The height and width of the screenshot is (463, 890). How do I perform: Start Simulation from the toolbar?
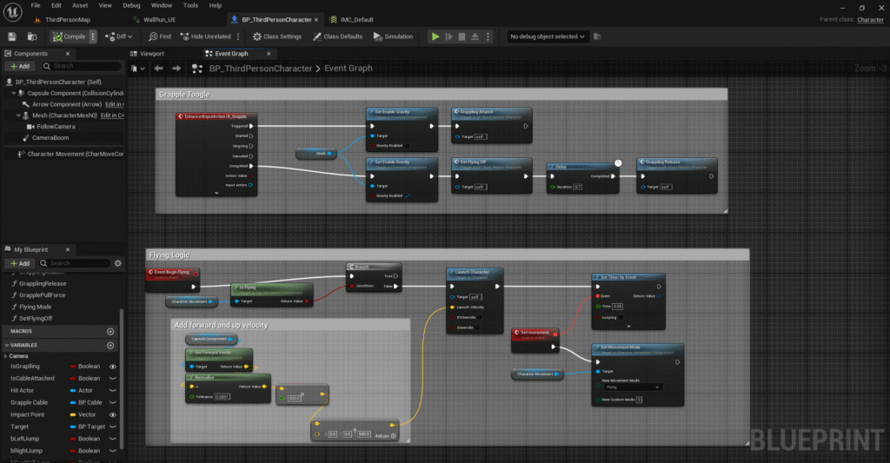[x=394, y=36]
